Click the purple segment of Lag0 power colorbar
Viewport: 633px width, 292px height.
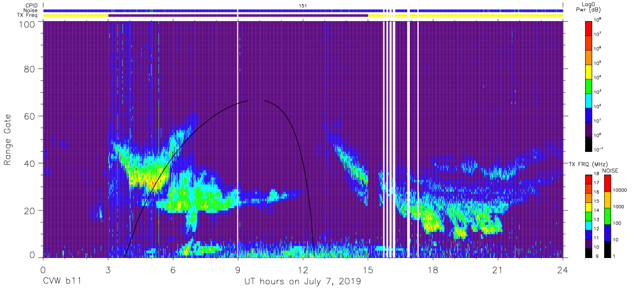click(x=589, y=130)
